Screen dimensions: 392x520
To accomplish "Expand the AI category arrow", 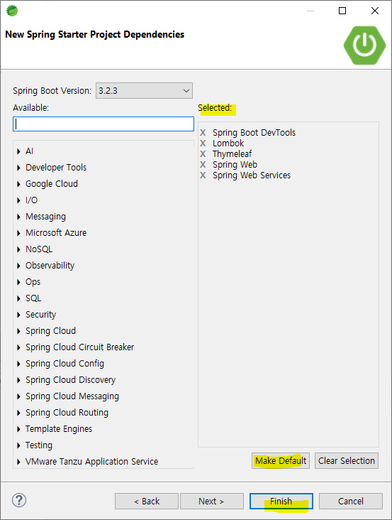I will pyautogui.click(x=18, y=151).
